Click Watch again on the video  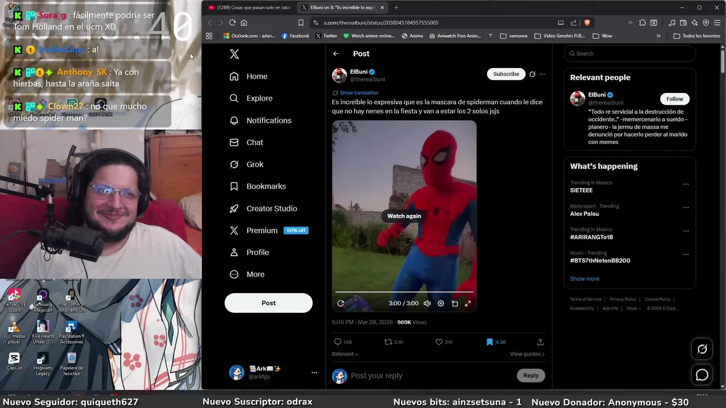pyautogui.click(x=404, y=216)
